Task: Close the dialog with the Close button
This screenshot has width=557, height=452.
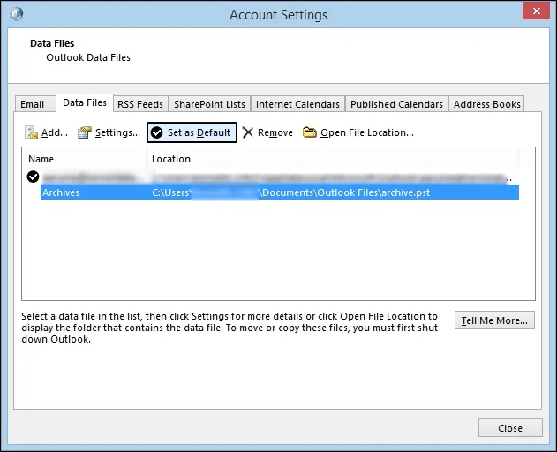Action: (x=510, y=428)
